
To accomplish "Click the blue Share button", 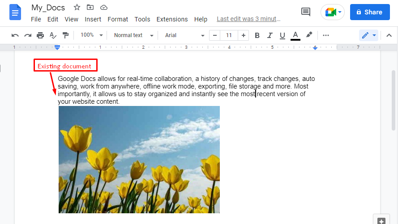I will tap(370, 12).
